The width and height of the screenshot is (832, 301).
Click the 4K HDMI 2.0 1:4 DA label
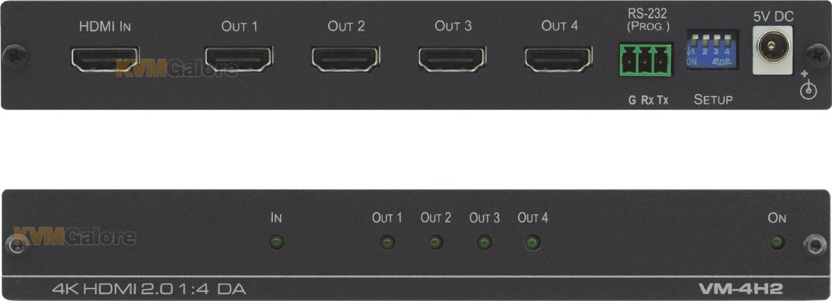pyautogui.click(x=148, y=289)
